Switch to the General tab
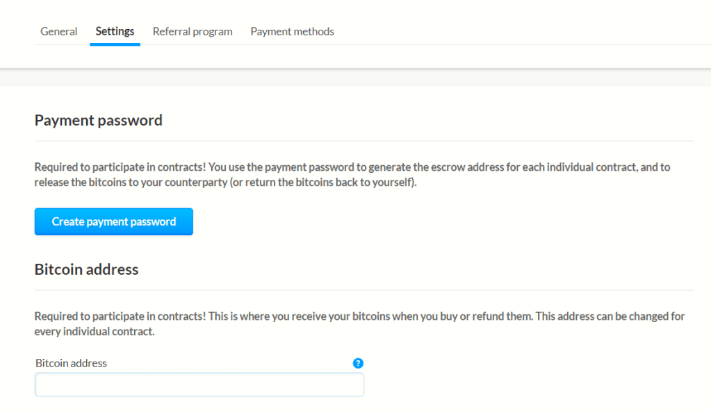This screenshot has height=413, width=711. pos(59,31)
